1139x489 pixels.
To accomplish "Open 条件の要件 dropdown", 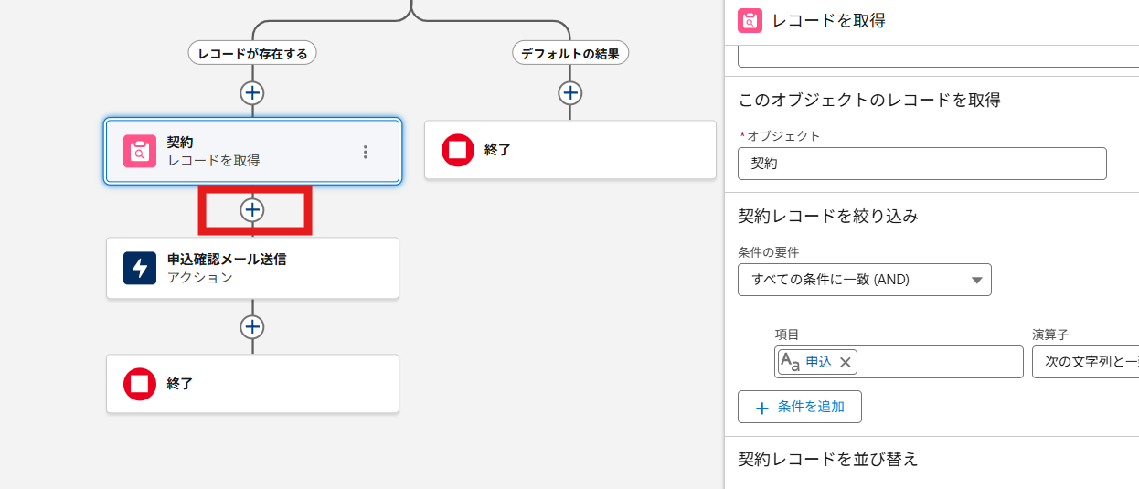I will click(864, 280).
